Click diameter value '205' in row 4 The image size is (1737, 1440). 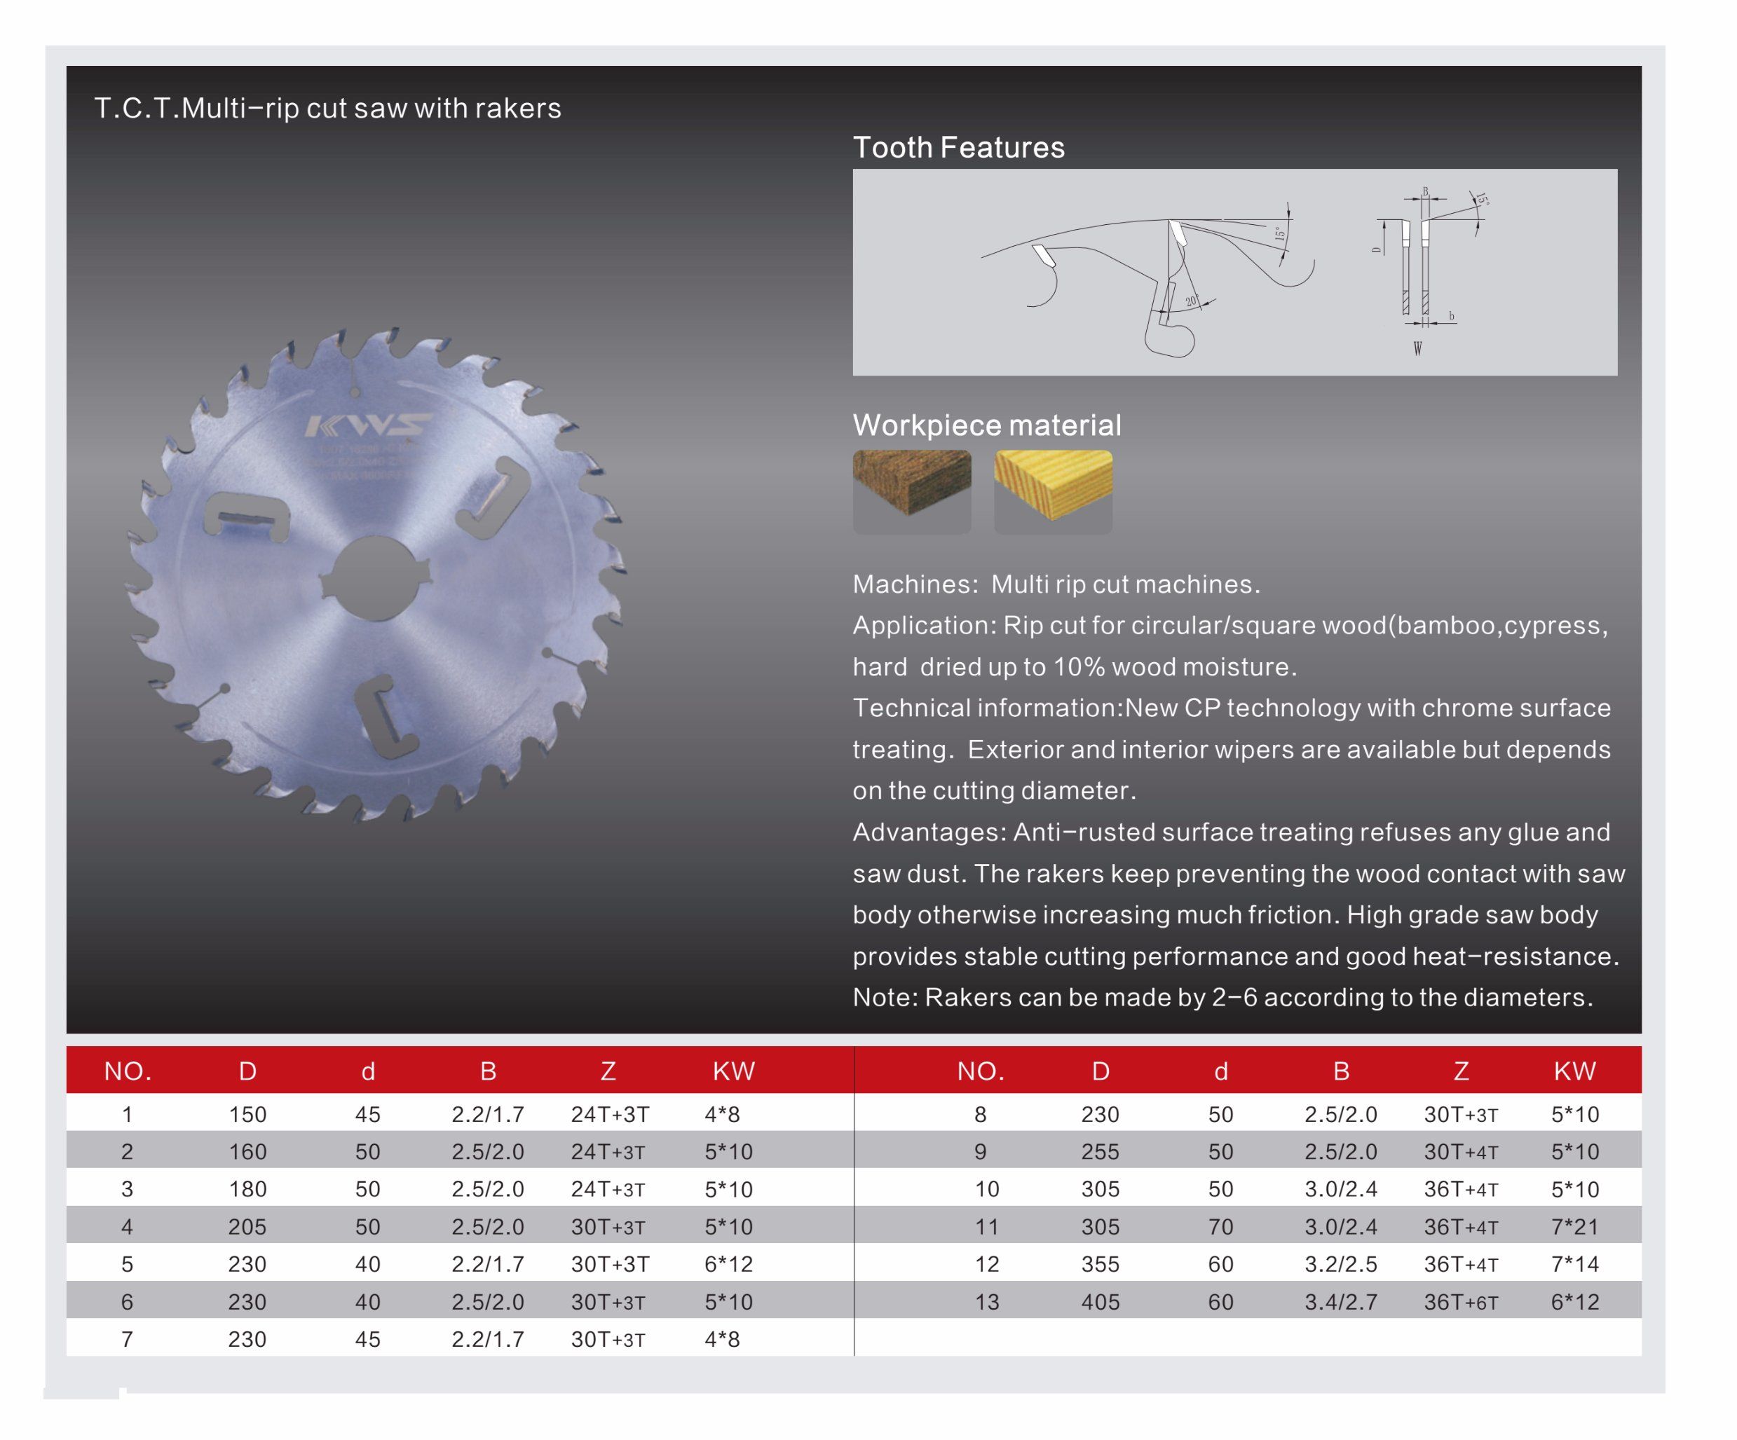pyautogui.click(x=247, y=1227)
